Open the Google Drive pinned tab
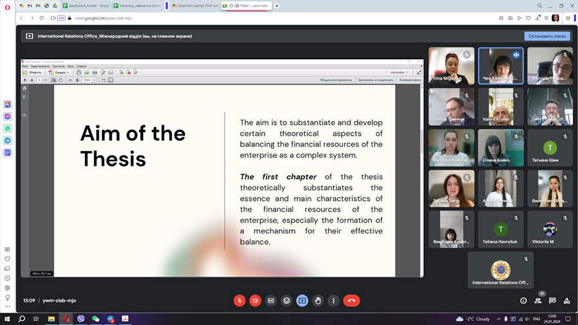 (55, 6)
